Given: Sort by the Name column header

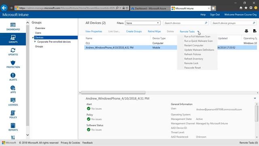Looking at the screenshot, I should pos(89,38).
